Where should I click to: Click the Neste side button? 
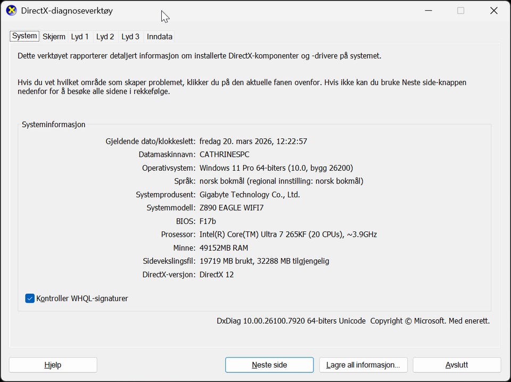click(x=269, y=365)
